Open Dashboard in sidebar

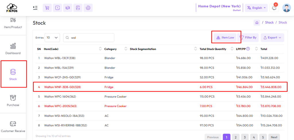(x=13, y=49)
